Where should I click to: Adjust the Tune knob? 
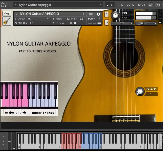pyautogui.click(x=115, y=15)
